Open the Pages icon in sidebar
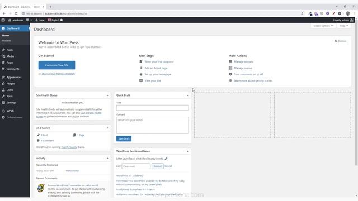This screenshot has height=201, width=358. pyautogui.click(x=3, y=63)
